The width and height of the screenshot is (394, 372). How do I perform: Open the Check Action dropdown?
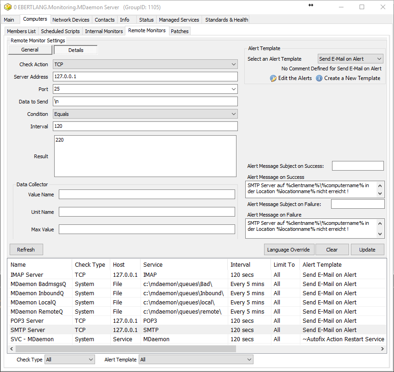145,65
